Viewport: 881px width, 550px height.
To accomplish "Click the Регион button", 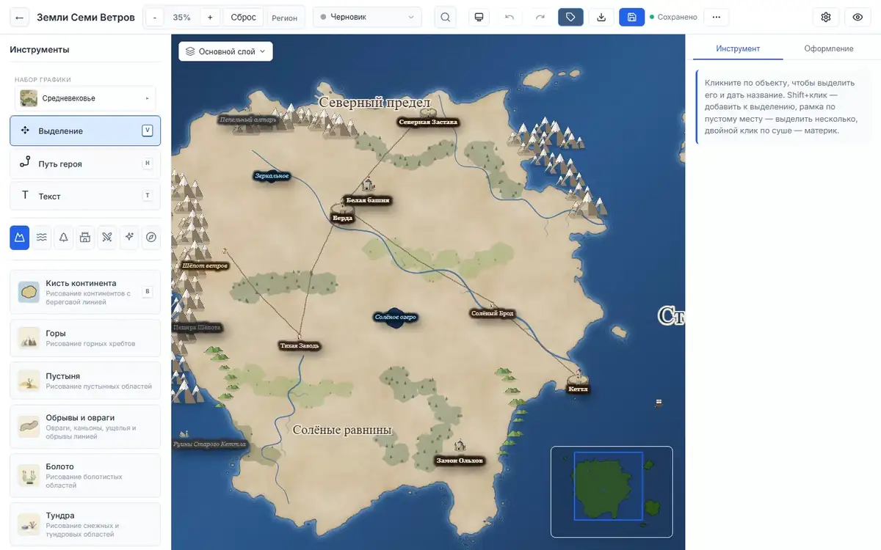I will pos(285,18).
